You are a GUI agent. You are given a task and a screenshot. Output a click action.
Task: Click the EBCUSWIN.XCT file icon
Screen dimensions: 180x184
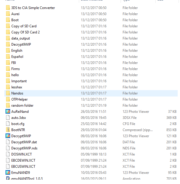click(8, 166)
